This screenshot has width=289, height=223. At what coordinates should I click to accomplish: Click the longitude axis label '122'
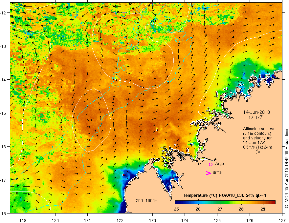point(120,220)
